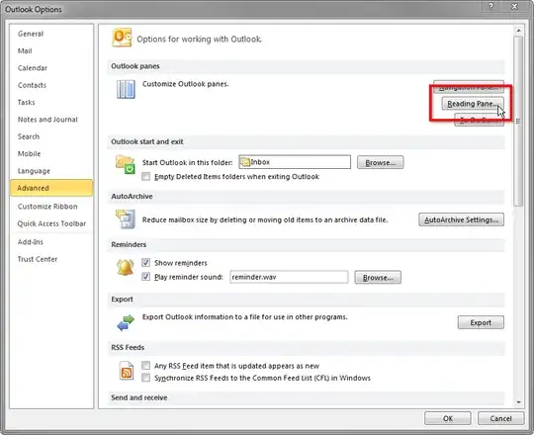Screen dimensions: 534x435
Task: Open the Calendar options category
Action: click(51, 68)
